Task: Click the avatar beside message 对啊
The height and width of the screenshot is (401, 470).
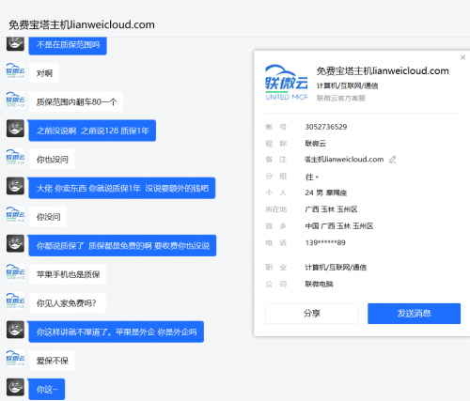Action: click(15, 71)
